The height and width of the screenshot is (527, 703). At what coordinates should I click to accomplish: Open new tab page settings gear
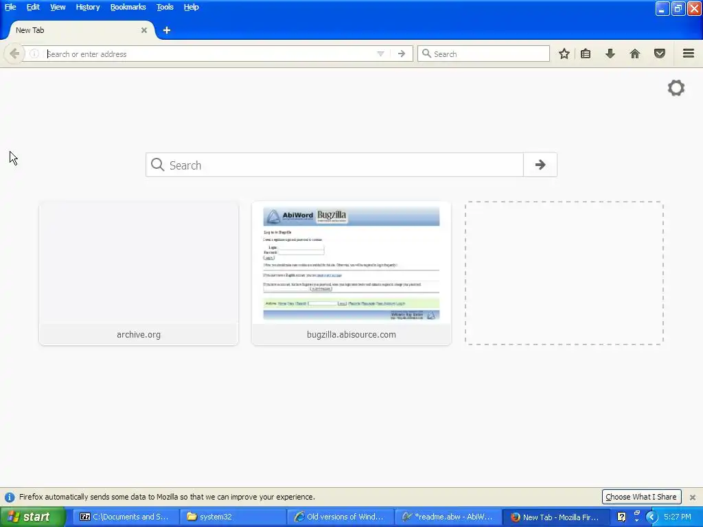[x=676, y=88]
